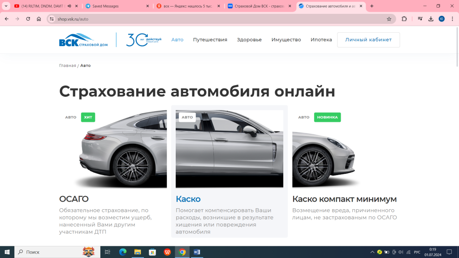Click the browser Back arrow

[7, 19]
